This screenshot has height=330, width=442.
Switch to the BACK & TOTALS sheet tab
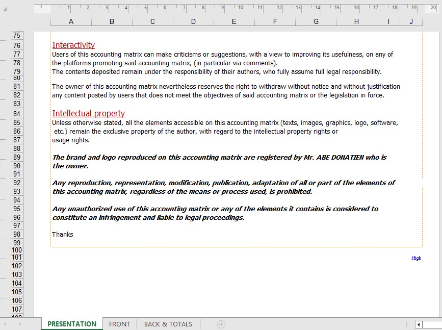168,324
